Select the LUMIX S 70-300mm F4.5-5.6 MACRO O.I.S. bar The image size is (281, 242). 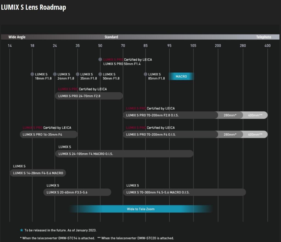tap(184, 192)
